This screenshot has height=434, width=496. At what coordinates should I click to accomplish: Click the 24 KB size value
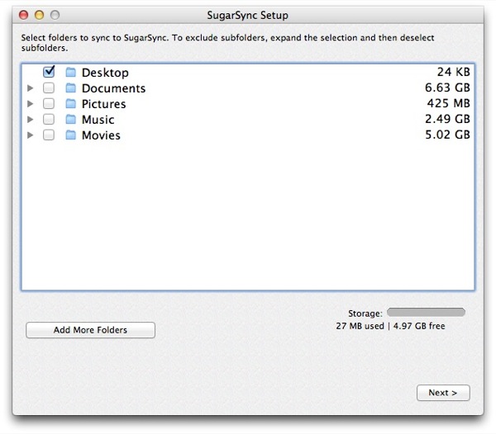pos(454,72)
